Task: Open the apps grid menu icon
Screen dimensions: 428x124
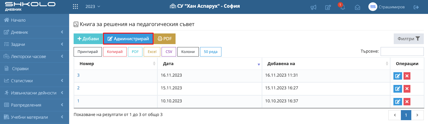Action: [x=75, y=7]
